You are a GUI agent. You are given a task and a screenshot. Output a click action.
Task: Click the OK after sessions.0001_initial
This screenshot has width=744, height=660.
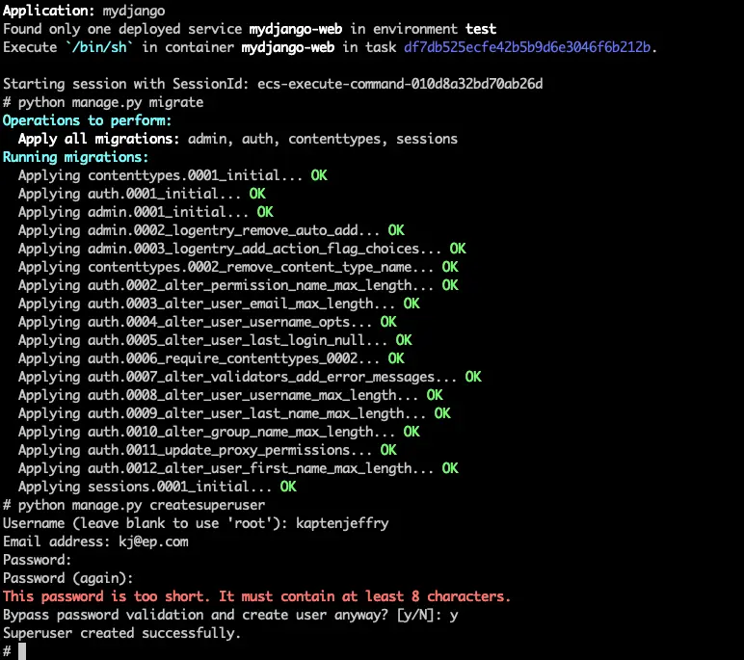[288, 487]
